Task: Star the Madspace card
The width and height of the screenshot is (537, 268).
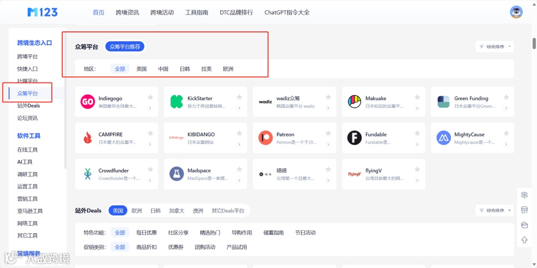Action: 239,169
